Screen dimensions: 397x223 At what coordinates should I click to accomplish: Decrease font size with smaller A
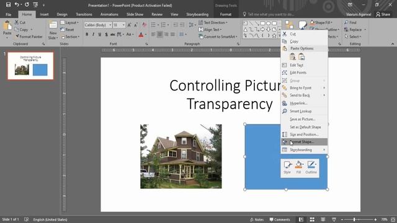tap(136, 25)
